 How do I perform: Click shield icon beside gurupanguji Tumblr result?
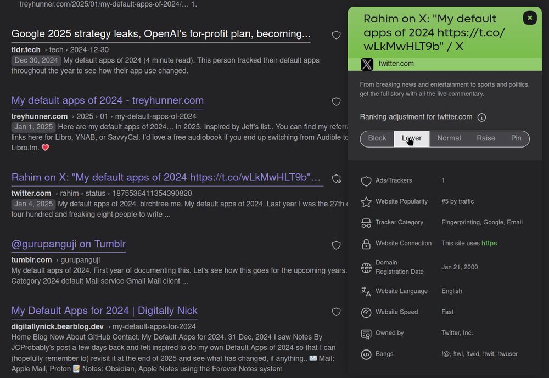coord(336,245)
